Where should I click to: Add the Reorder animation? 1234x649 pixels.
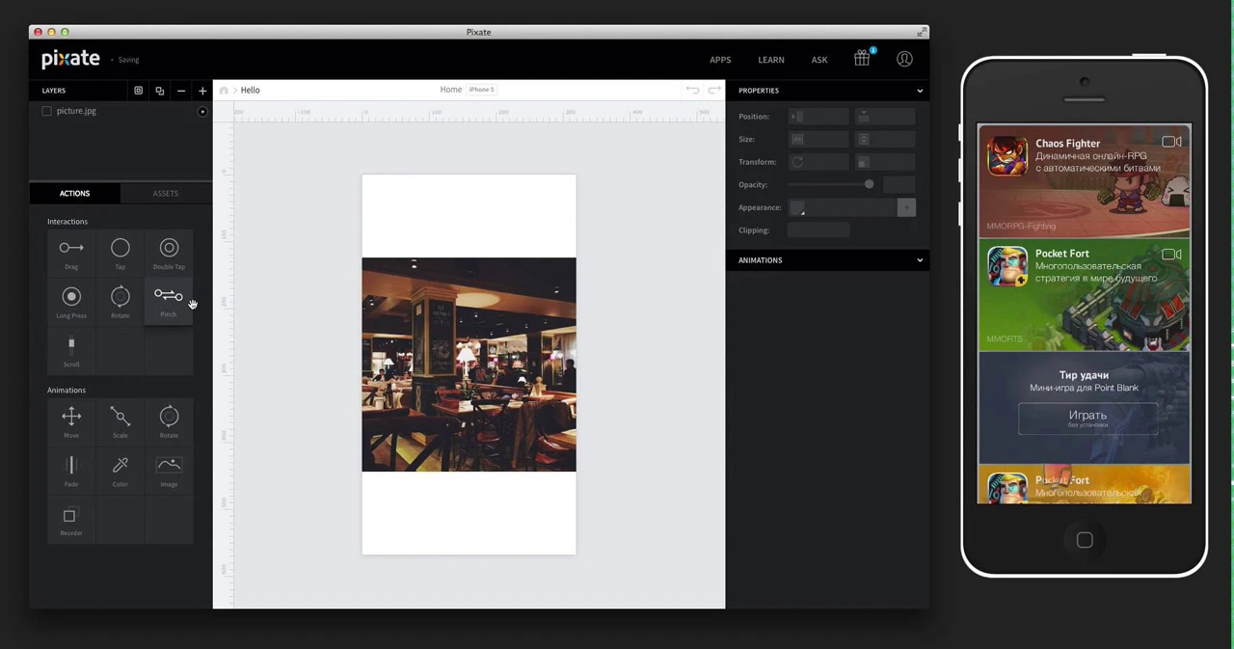coord(70,521)
